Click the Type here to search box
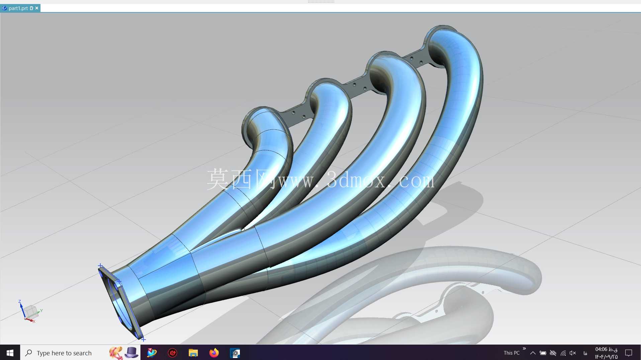641x360 pixels. (80, 353)
